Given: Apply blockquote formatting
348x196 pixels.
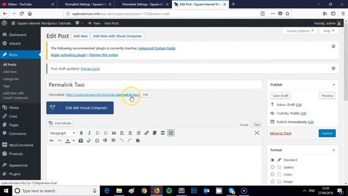Looking at the screenshot, I should (114, 133).
